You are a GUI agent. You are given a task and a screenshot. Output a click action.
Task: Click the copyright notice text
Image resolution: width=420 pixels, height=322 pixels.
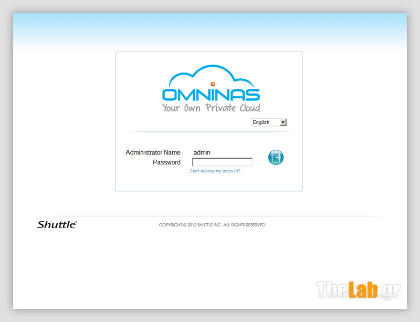click(x=212, y=224)
